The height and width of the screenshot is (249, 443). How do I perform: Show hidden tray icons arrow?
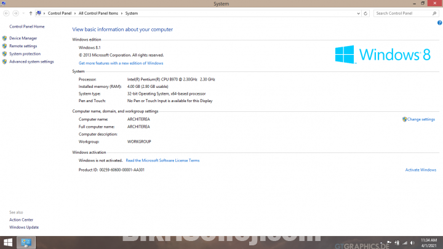(x=381, y=243)
